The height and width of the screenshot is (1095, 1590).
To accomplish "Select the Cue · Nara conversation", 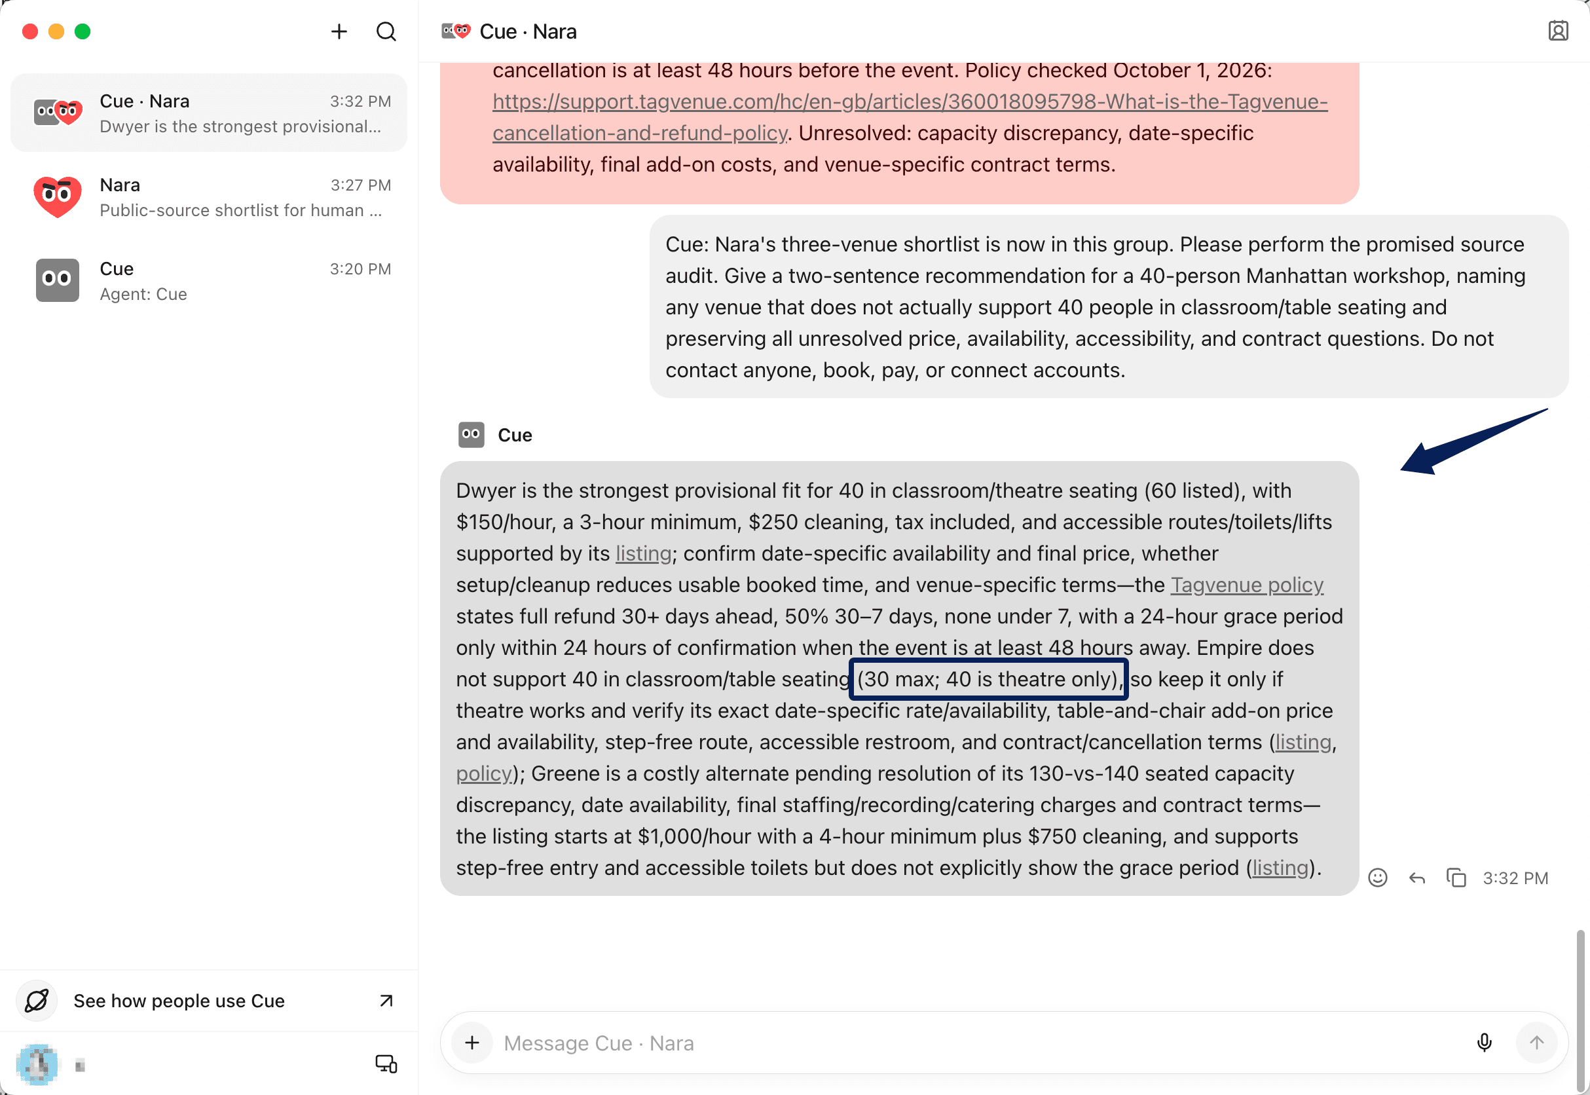I will click(x=208, y=113).
